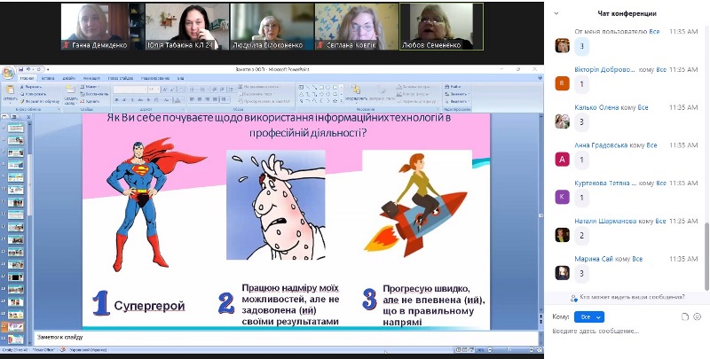Toggle align text right
This screenshot has height=359, width=710.
pos(208,99)
